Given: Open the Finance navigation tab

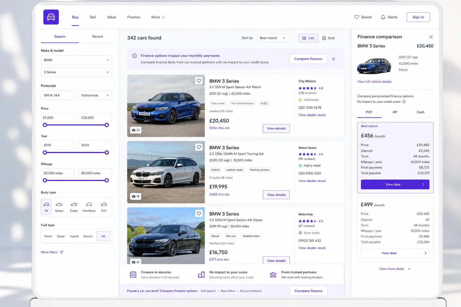Looking at the screenshot, I should click(x=134, y=17).
